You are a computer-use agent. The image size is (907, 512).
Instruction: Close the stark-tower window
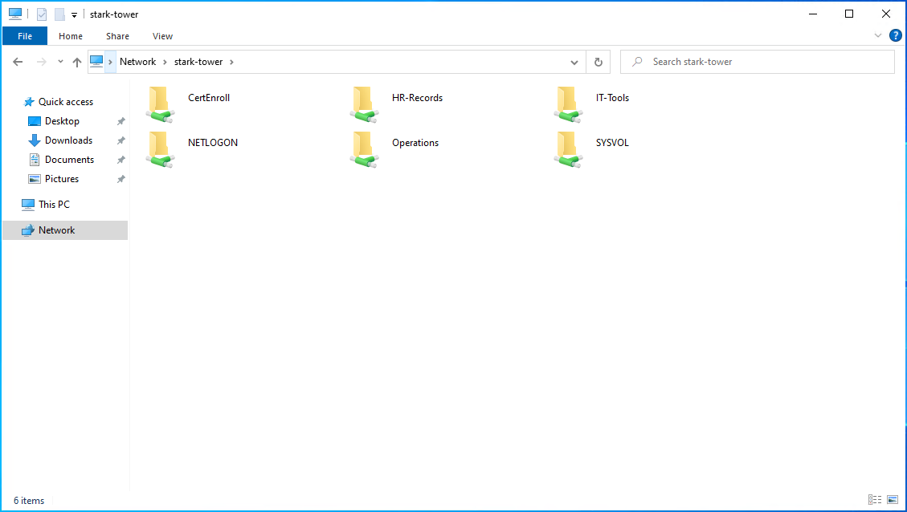point(885,14)
